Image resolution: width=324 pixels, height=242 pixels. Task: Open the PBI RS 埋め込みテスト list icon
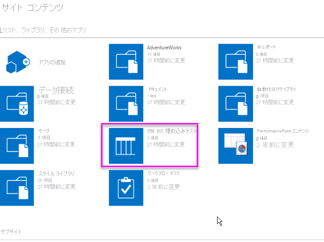pyautogui.click(x=126, y=146)
